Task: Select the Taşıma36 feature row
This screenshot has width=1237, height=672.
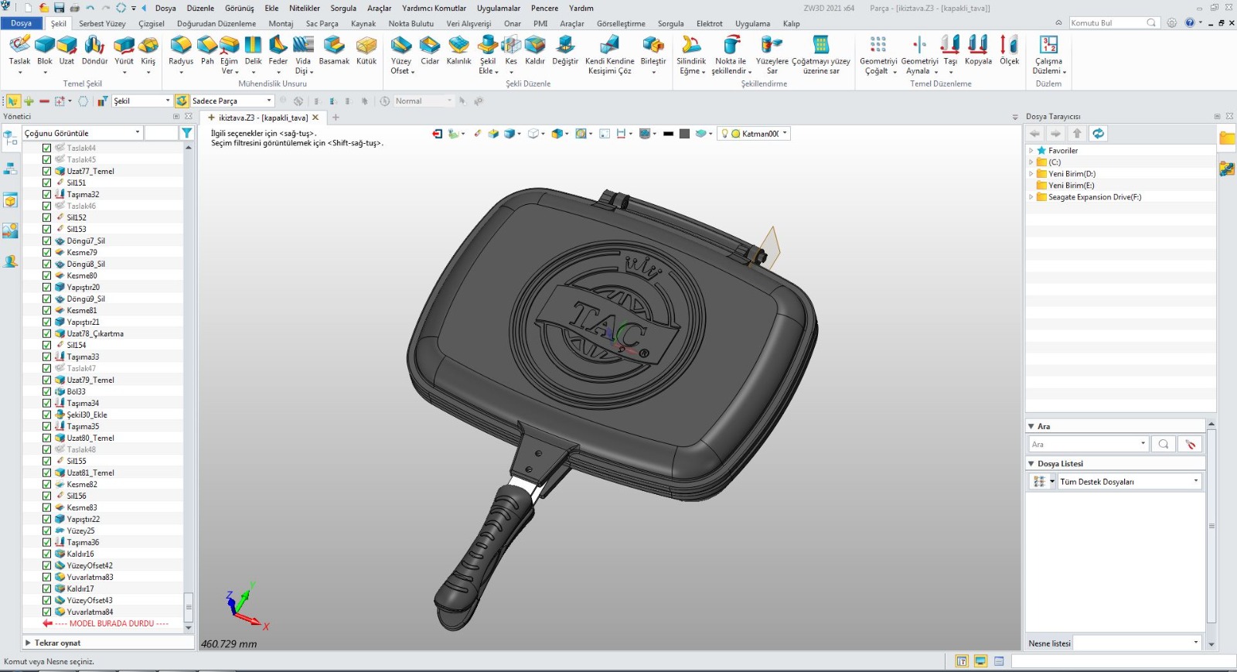Action: [83, 542]
